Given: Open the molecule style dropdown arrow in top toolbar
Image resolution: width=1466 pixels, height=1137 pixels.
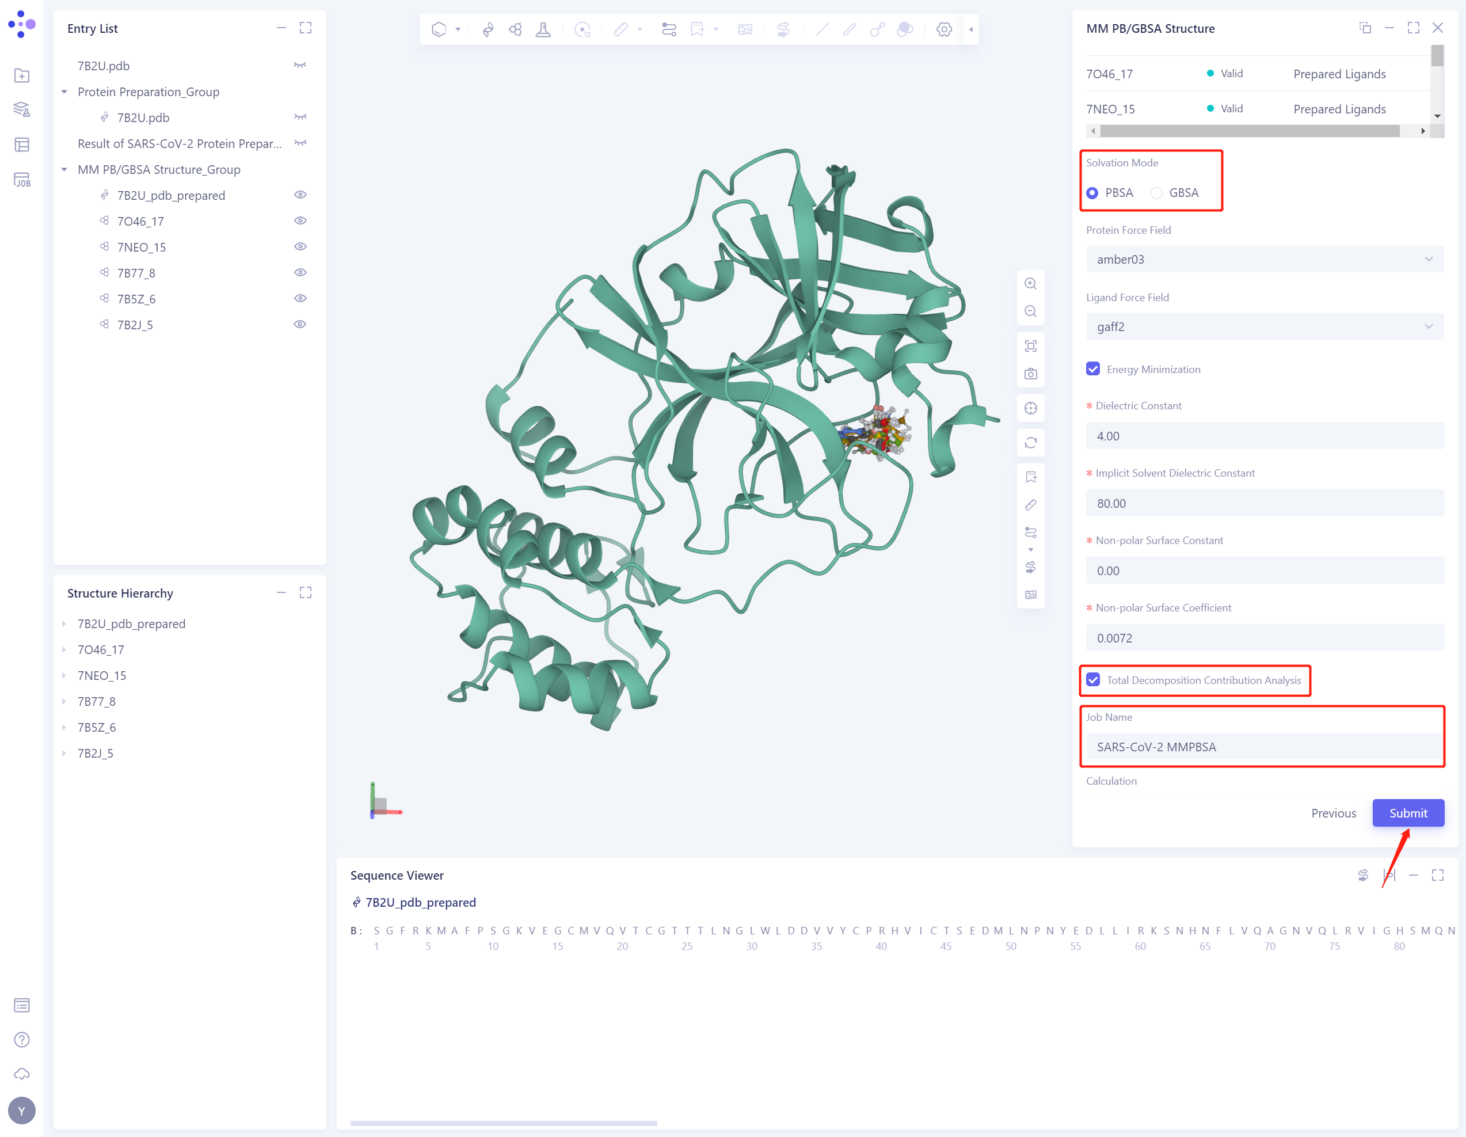Looking at the screenshot, I should 458,29.
